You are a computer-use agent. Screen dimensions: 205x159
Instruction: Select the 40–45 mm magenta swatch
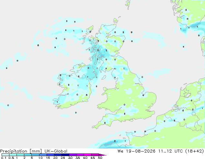[88, 155]
